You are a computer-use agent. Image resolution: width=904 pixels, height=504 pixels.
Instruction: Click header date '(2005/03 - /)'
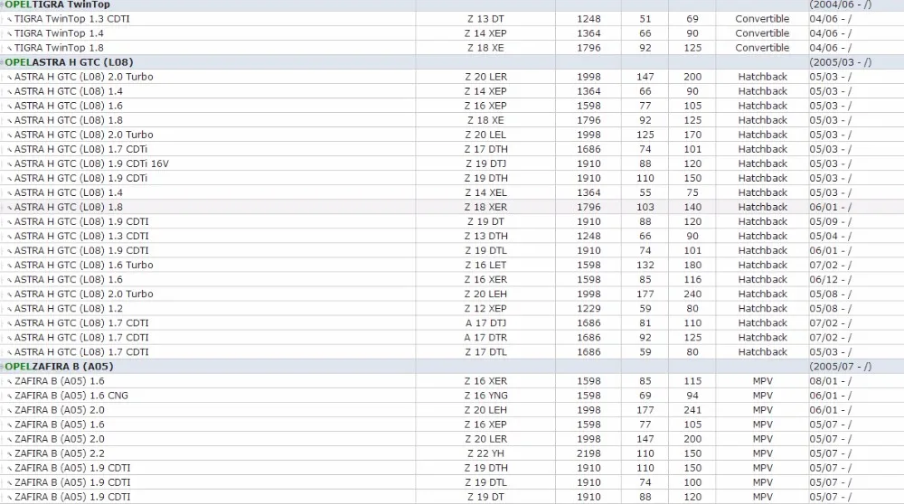[x=840, y=62]
